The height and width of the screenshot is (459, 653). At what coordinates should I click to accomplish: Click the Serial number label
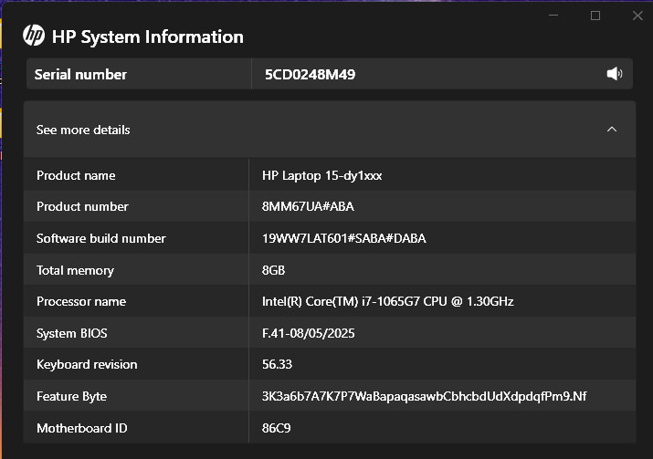click(80, 75)
